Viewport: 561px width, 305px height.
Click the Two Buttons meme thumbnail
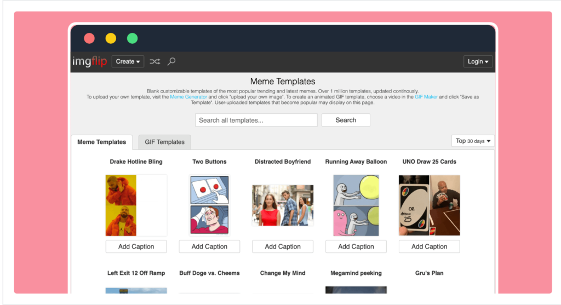coord(209,205)
